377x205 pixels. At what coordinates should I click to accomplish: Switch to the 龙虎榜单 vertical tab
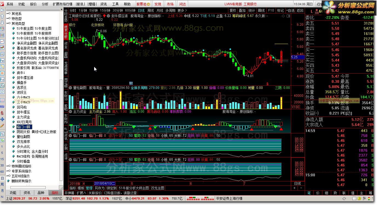point(66,68)
